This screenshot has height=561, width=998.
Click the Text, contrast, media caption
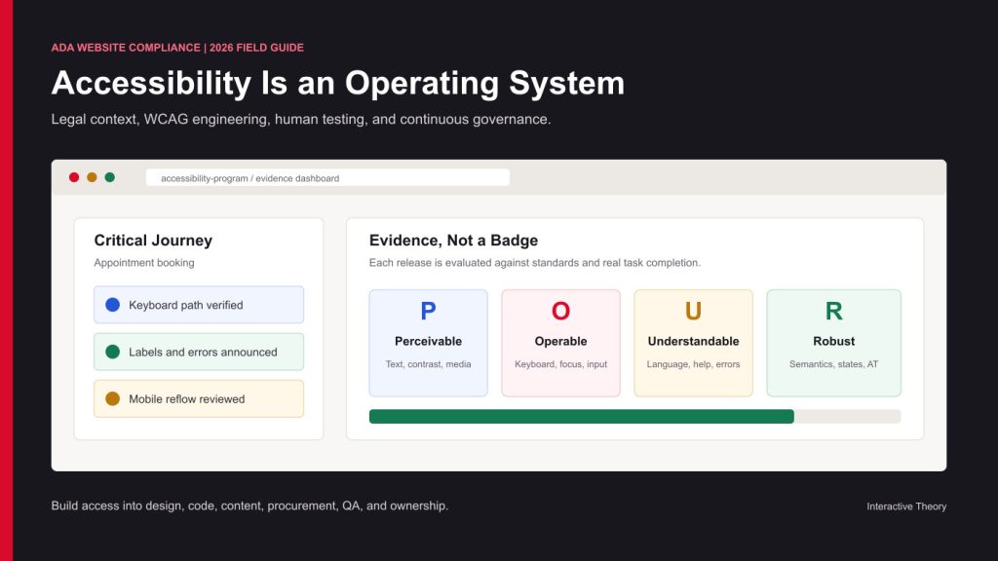pyautogui.click(x=429, y=364)
